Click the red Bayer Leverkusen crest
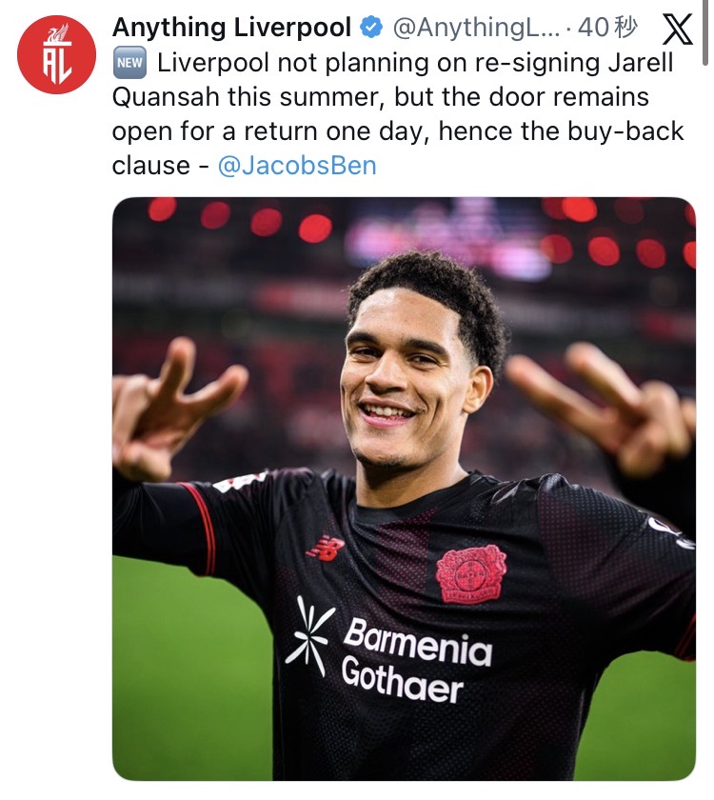 click(x=470, y=573)
